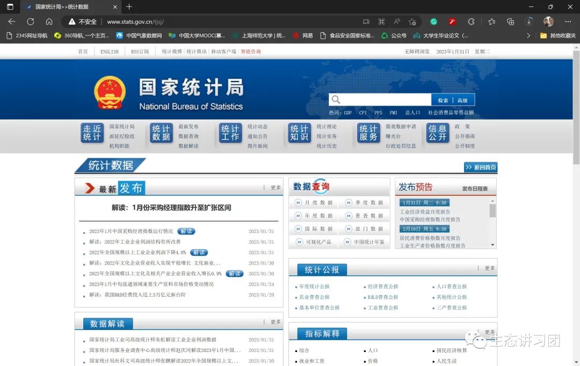This screenshot has height=366, width=580.
Task: Open the 统计知识 blue tile
Action: (x=299, y=133)
